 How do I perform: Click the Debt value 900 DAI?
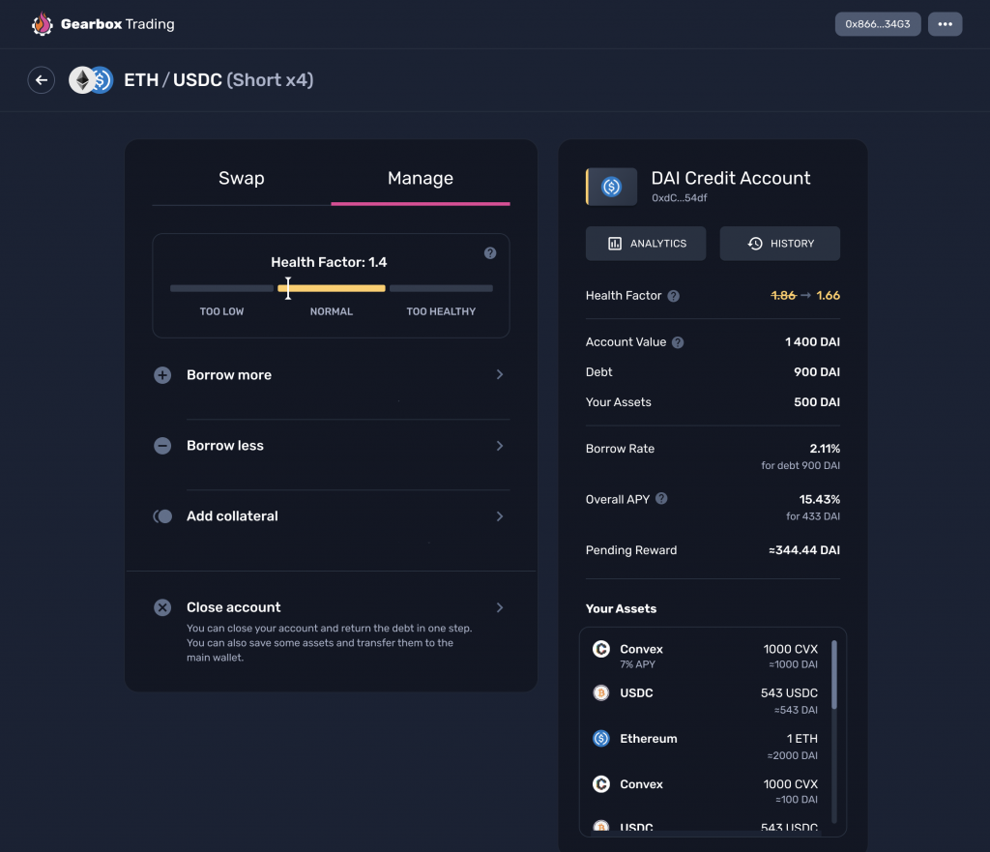(x=816, y=372)
